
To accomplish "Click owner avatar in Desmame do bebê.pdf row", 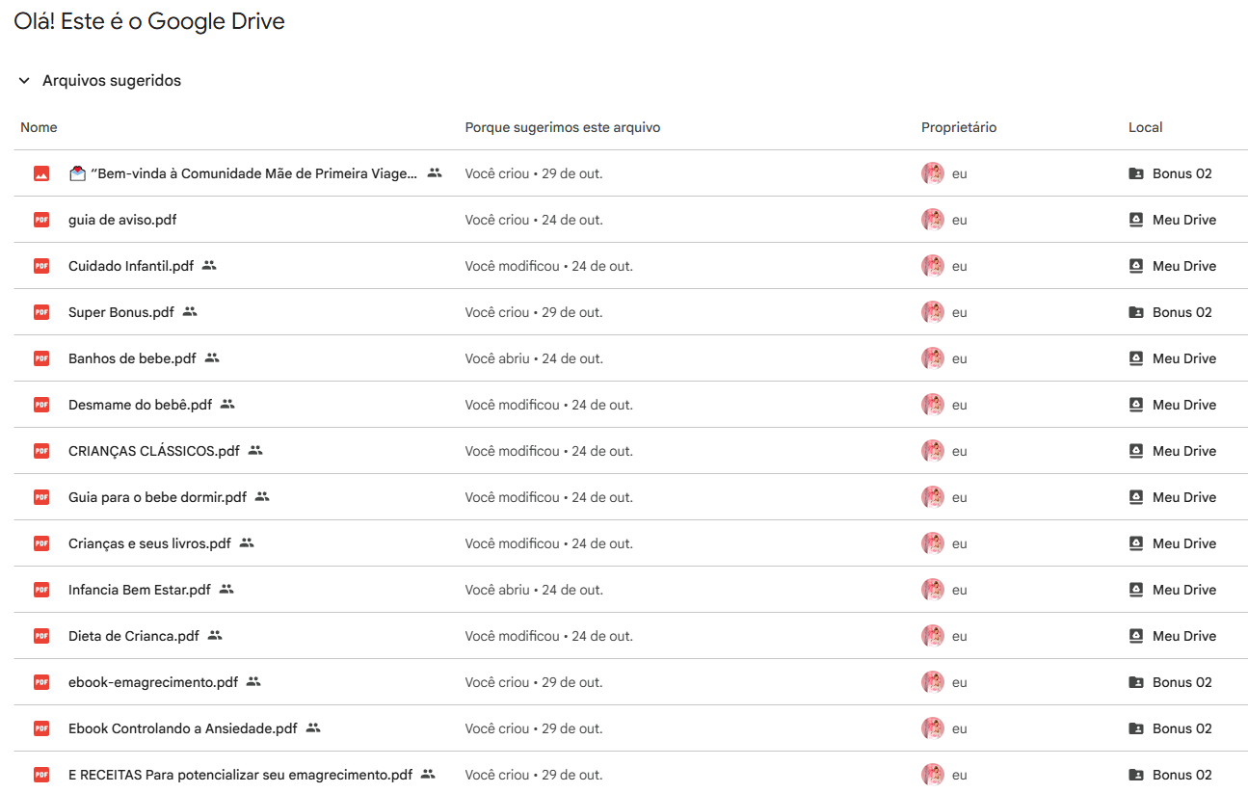I will point(932,405).
